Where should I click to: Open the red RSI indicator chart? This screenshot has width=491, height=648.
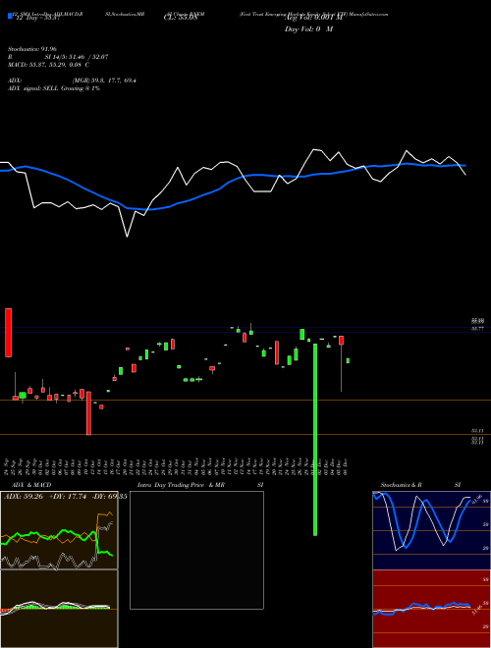tap(431, 609)
